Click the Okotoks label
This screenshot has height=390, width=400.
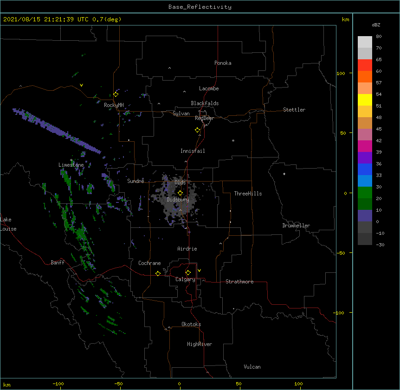tap(191, 324)
